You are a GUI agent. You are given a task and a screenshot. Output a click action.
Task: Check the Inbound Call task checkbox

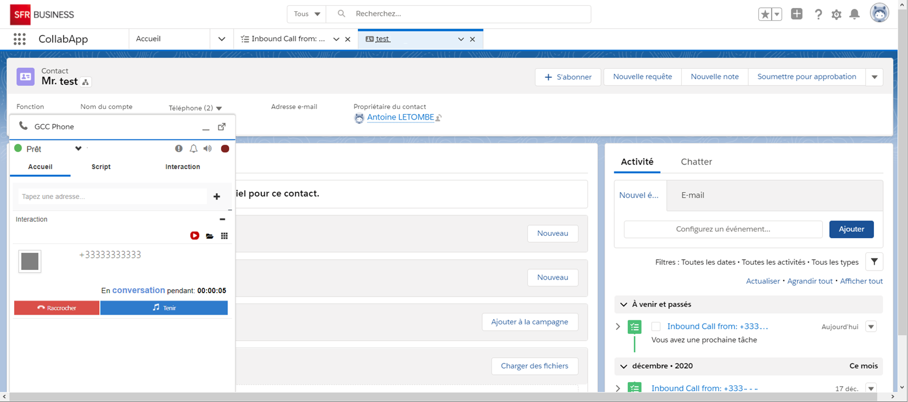click(x=656, y=327)
